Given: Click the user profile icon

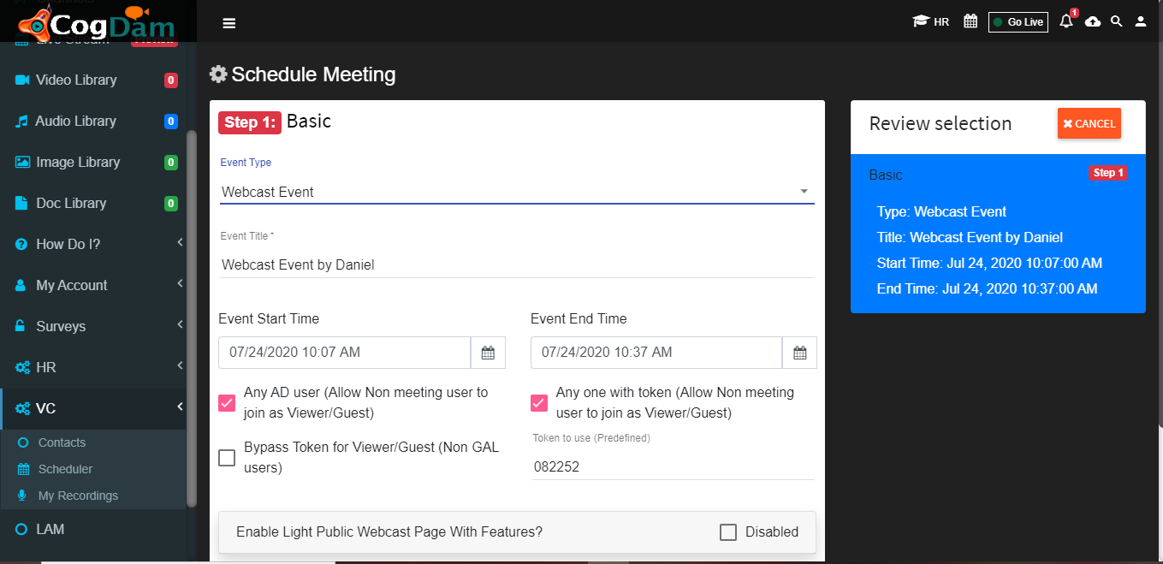Looking at the screenshot, I should (1141, 21).
